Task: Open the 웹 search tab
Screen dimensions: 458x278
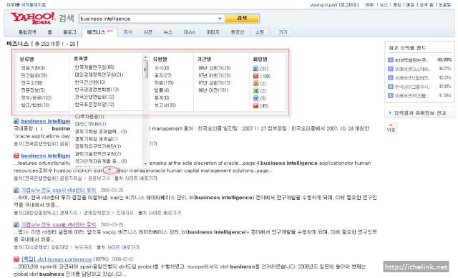Action: click(49, 32)
